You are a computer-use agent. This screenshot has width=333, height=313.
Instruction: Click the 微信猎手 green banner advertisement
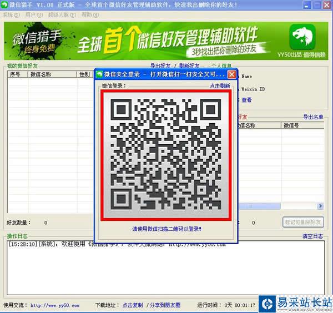pyautogui.click(x=166, y=41)
